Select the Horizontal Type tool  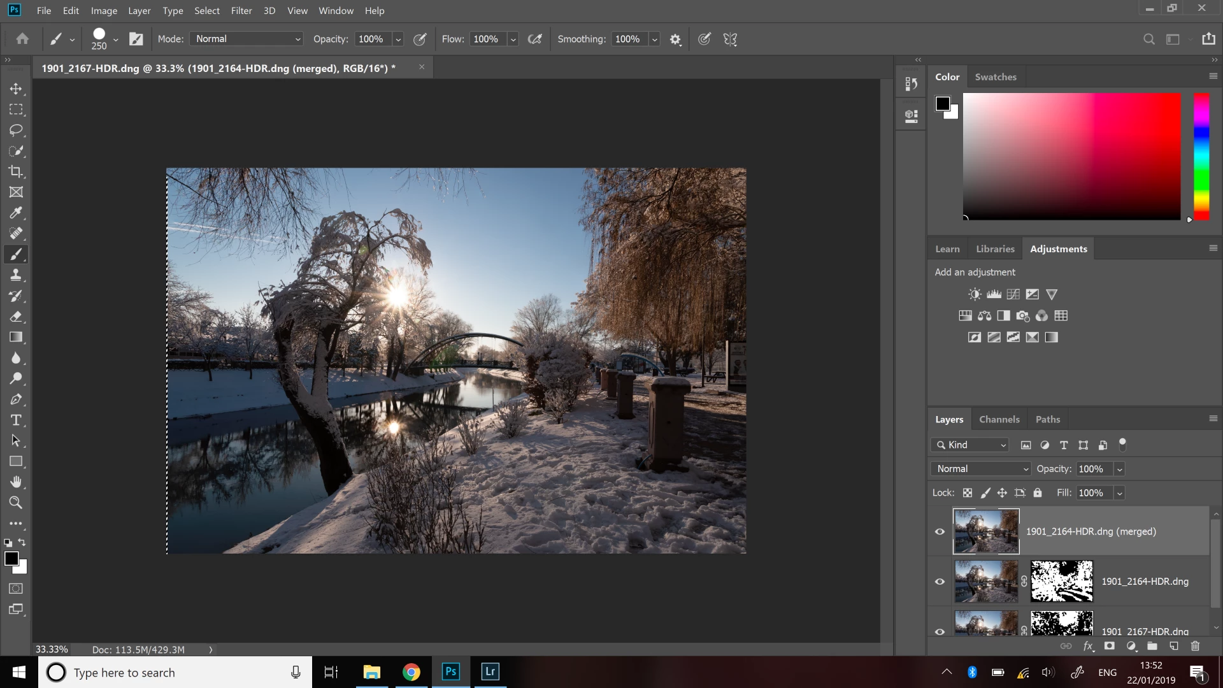click(x=16, y=420)
